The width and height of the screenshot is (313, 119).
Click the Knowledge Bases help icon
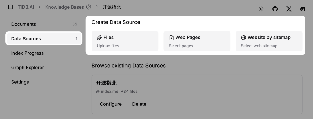89,7
